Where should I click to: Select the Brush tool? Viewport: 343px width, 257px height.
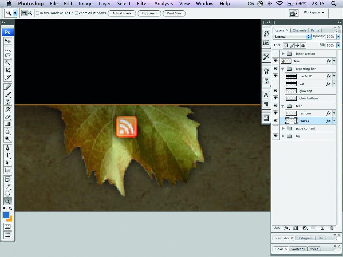click(x=8, y=95)
